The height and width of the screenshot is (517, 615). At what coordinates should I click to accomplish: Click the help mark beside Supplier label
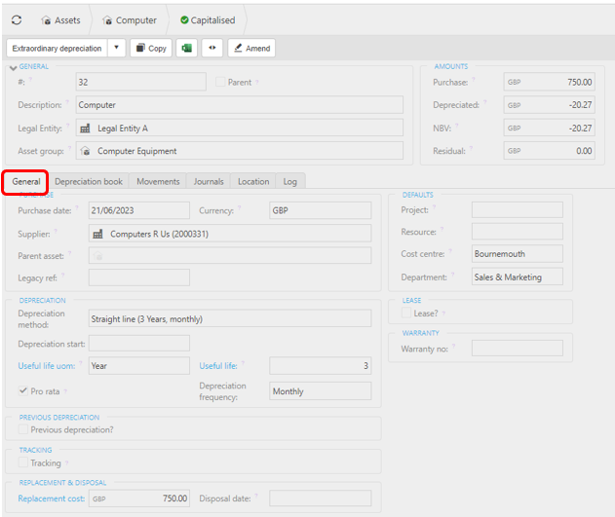(x=56, y=231)
